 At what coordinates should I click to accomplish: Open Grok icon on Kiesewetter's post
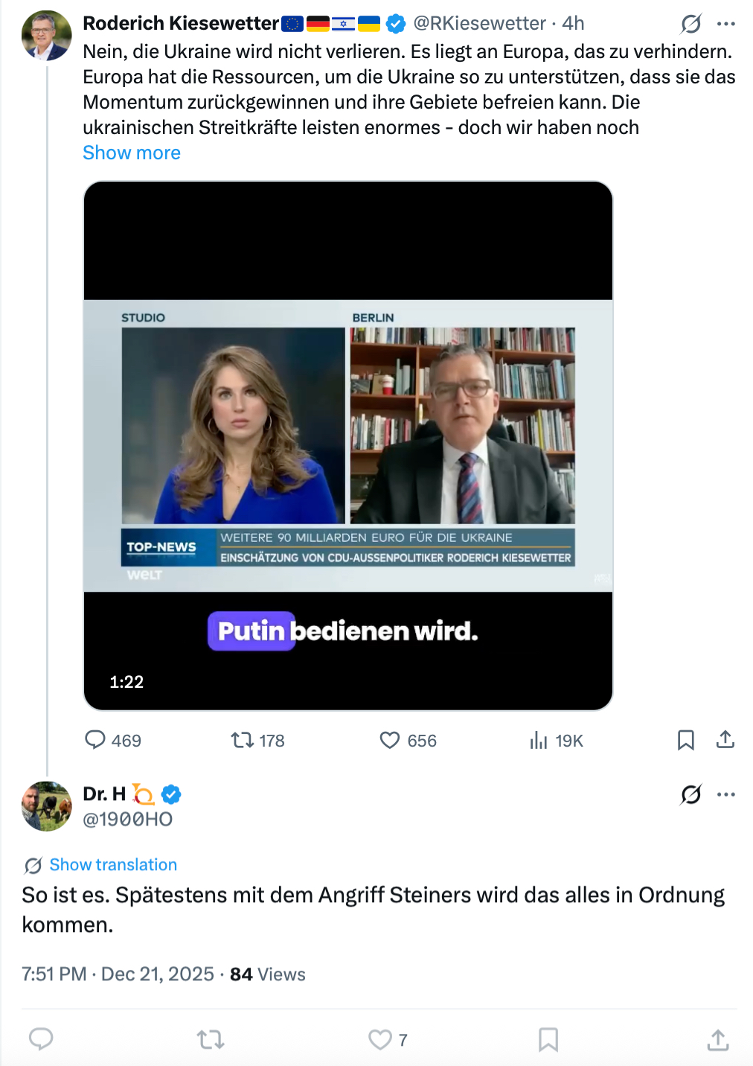[x=691, y=24]
